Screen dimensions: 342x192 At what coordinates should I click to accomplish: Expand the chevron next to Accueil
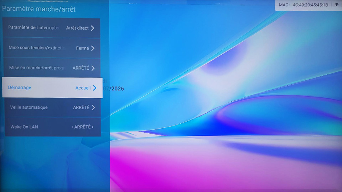pos(95,88)
